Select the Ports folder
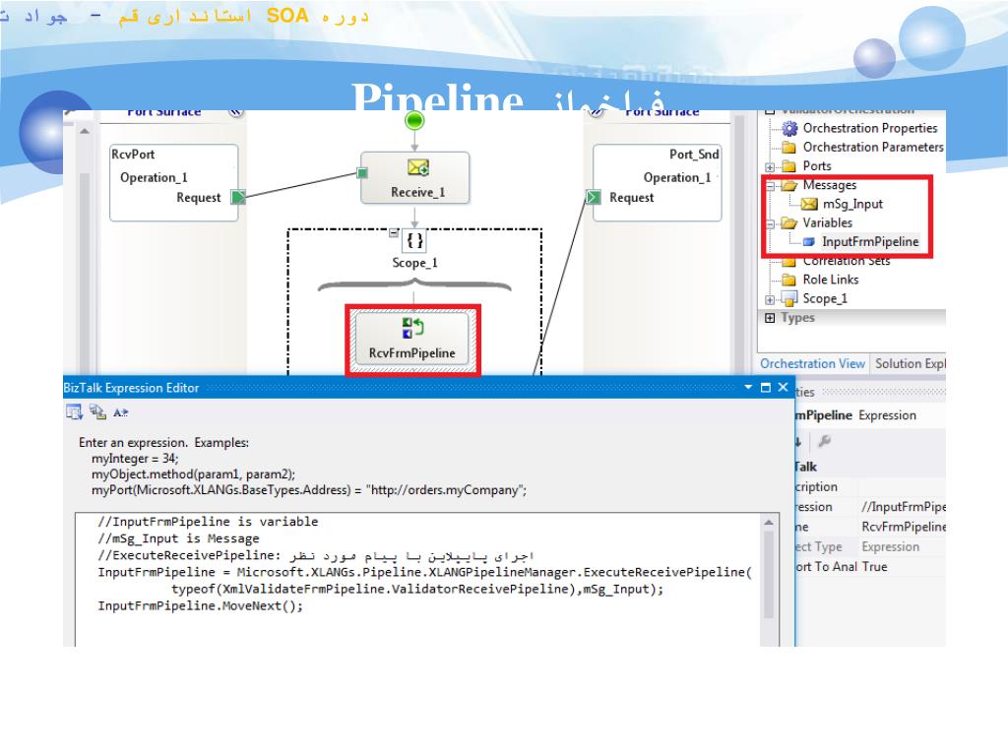 pos(816,165)
